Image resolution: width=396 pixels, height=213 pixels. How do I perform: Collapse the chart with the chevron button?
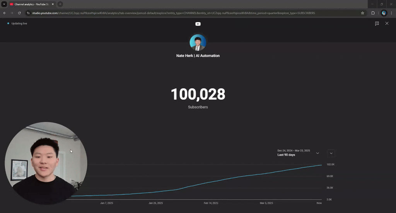[x=331, y=153]
